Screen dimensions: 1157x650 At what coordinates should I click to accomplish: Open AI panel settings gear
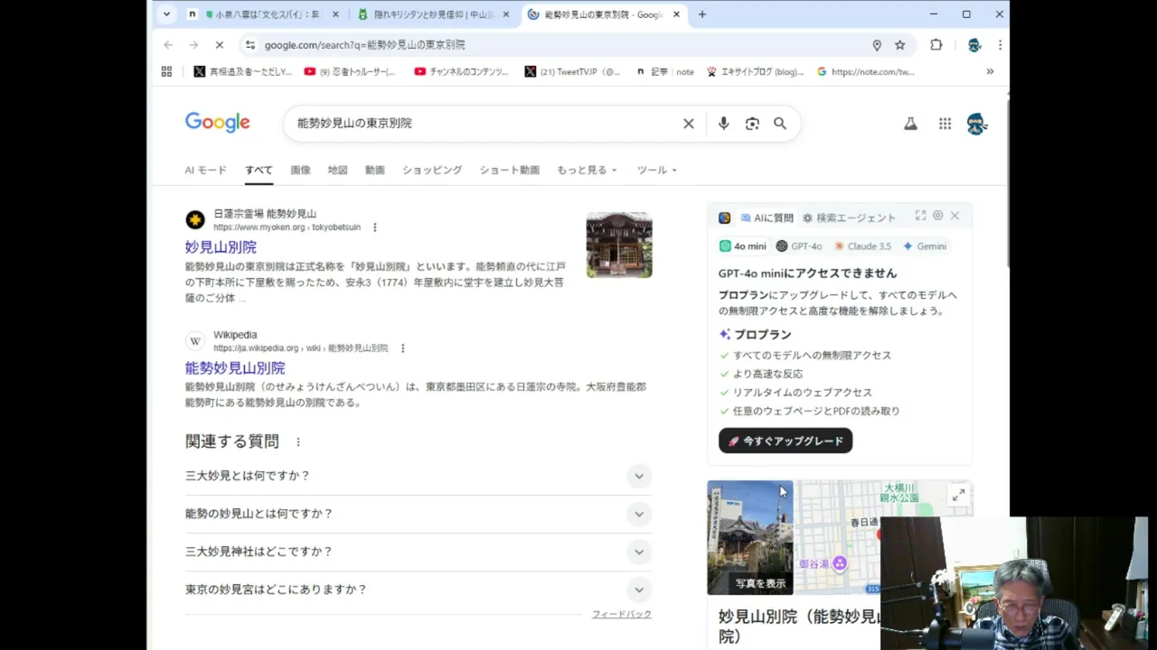[937, 216]
